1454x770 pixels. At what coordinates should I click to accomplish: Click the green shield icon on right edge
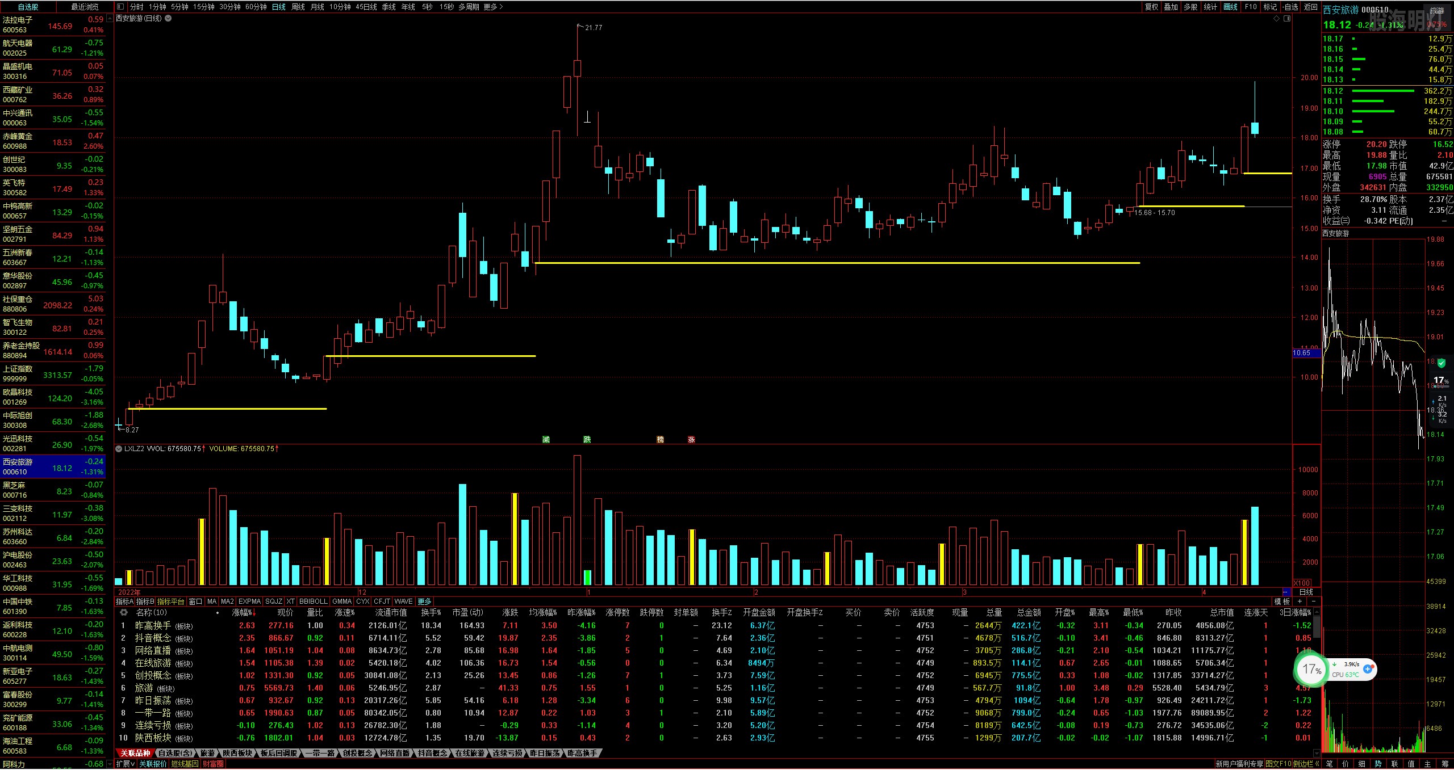[1441, 363]
